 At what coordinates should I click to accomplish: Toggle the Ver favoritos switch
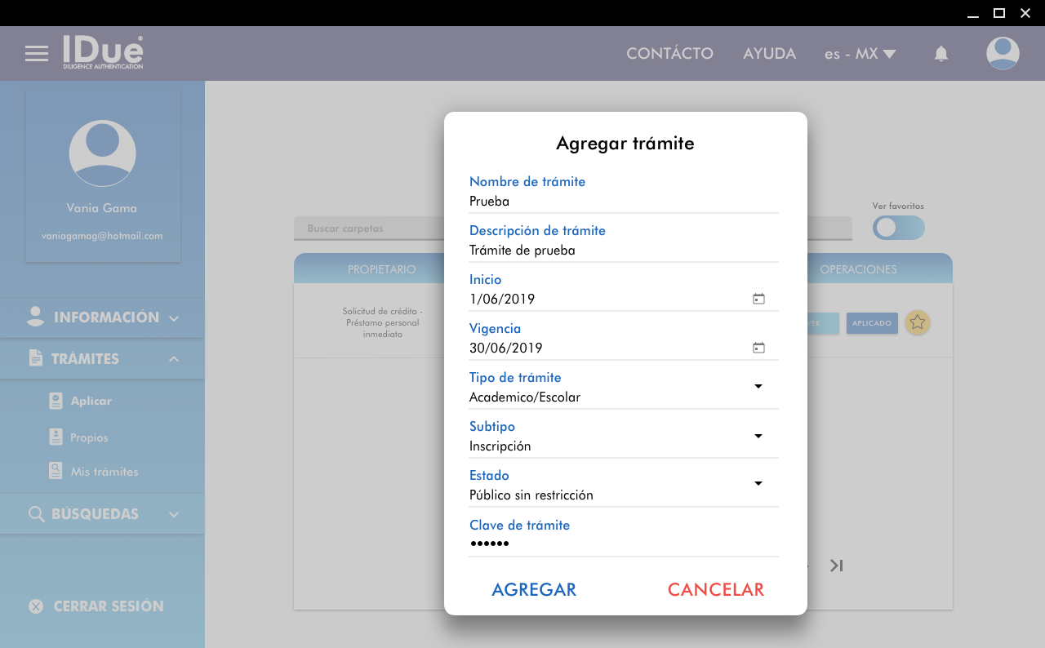898,228
